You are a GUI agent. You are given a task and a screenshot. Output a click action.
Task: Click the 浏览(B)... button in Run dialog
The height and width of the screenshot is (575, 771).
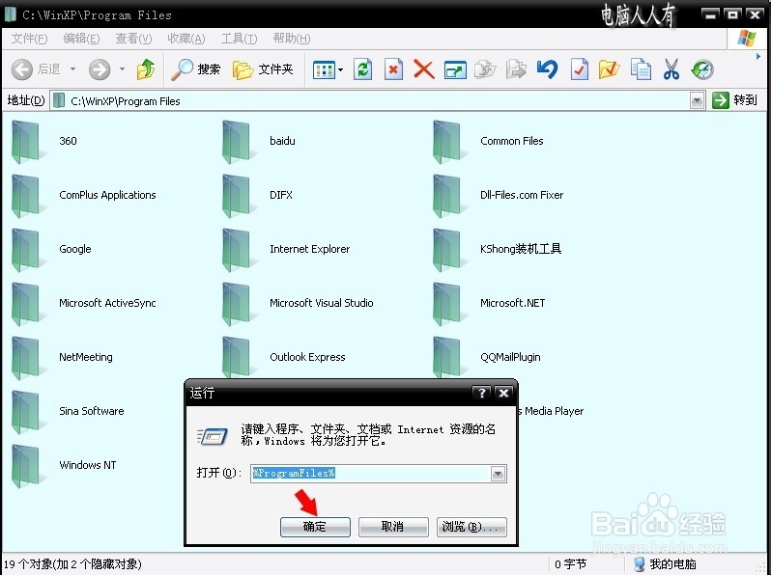(x=471, y=527)
